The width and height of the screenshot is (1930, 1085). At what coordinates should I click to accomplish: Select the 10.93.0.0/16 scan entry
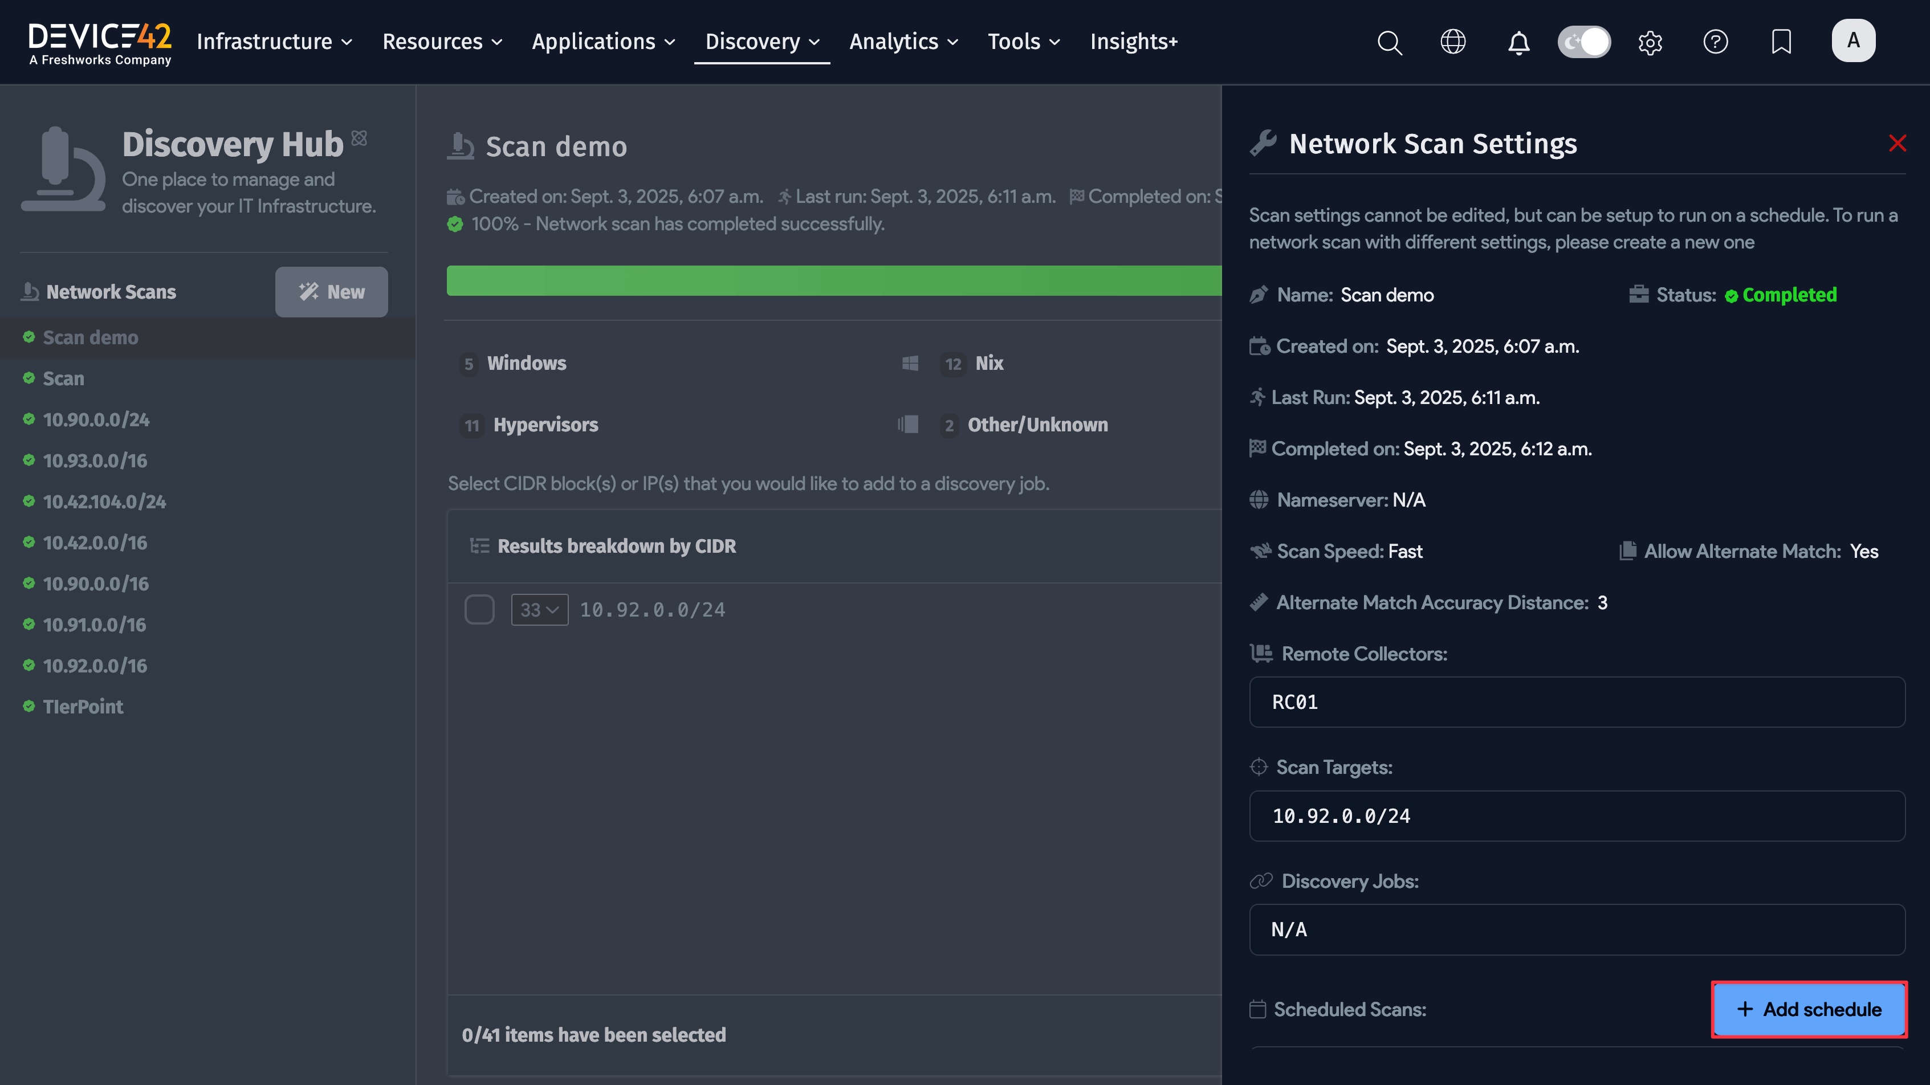coord(95,460)
